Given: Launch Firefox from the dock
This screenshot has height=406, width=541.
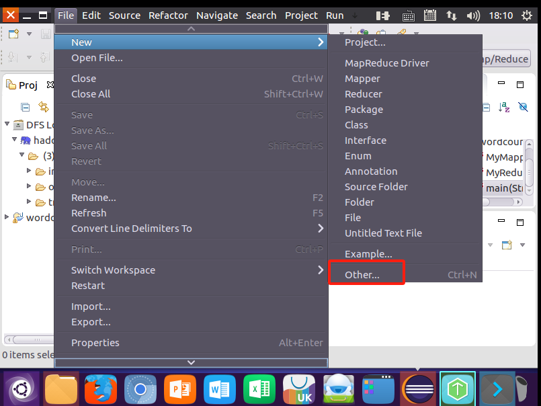Looking at the screenshot, I should click(x=100, y=389).
